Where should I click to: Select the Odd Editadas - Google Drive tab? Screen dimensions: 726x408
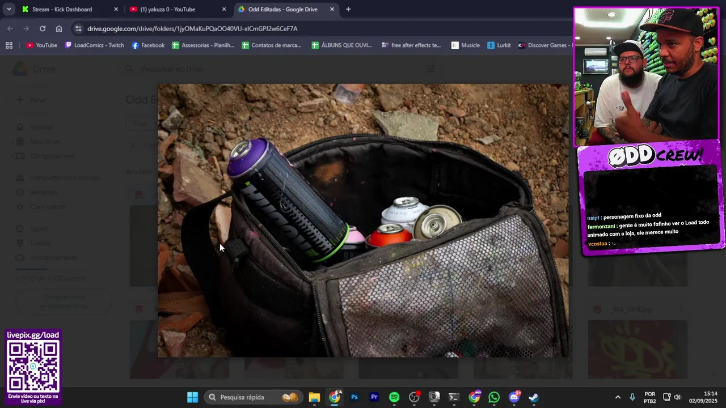click(x=284, y=9)
